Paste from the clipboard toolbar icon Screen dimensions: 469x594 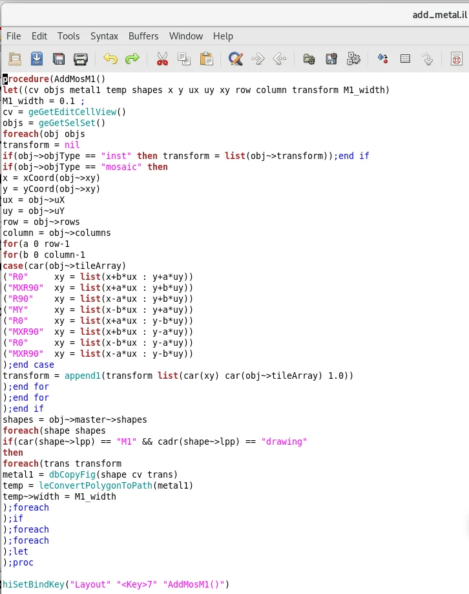(x=206, y=59)
